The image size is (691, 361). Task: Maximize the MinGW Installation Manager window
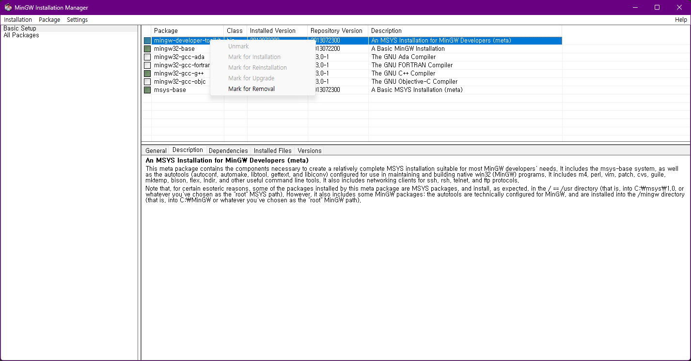(x=657, y=7)
